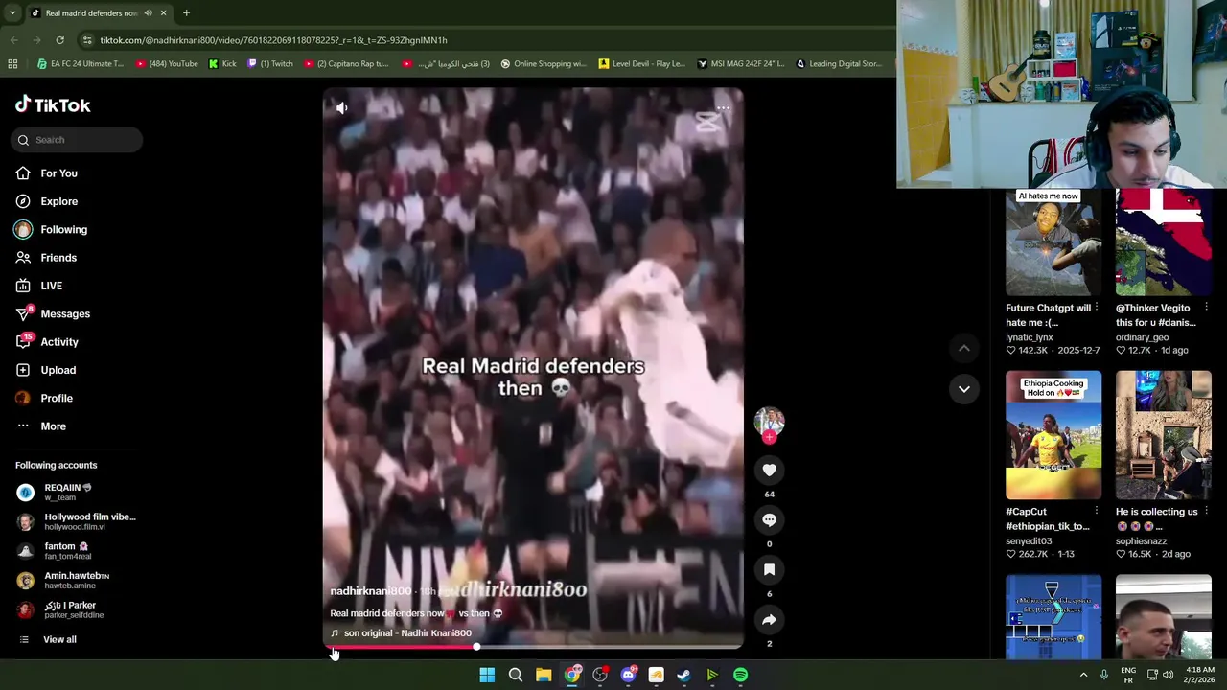The width and height of the screenshot is (1227, 690).
Task: Open the video options three-dot menu
Action: [723, 108]
